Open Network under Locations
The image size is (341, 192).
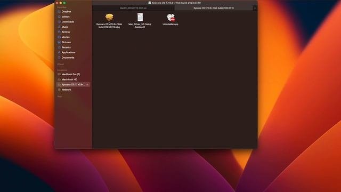66,90
